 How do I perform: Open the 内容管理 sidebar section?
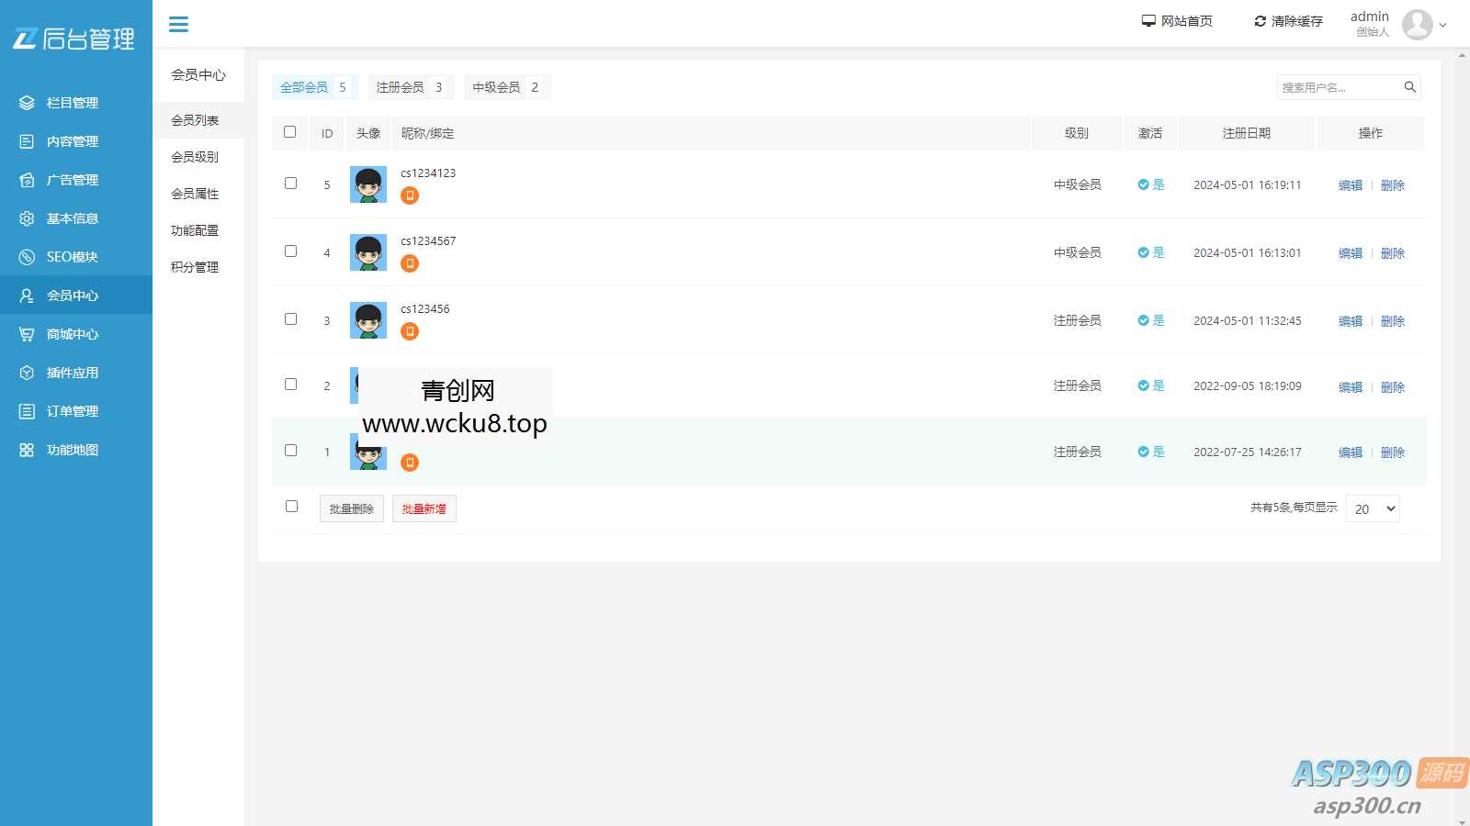click(x=72, y=141)
